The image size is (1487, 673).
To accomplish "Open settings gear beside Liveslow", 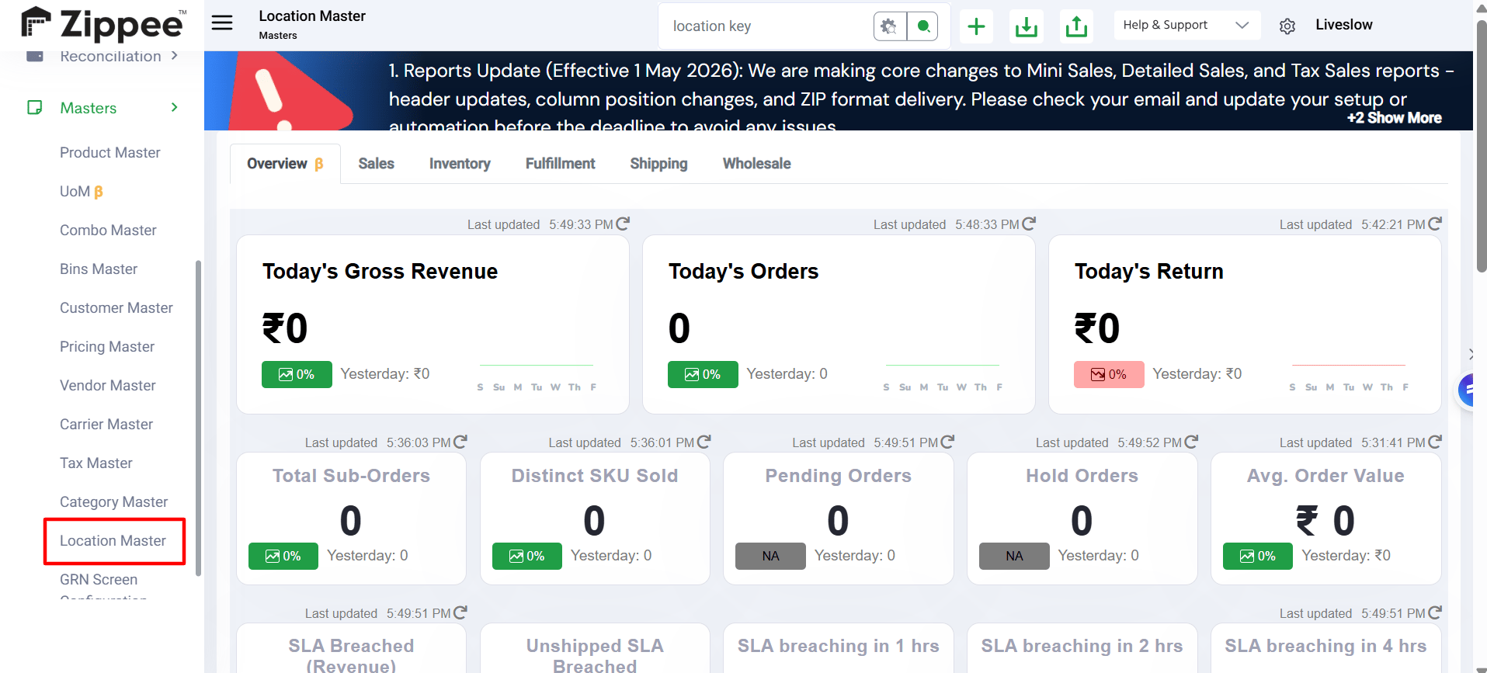I will pyautogui.click(x=1287, y=26).
